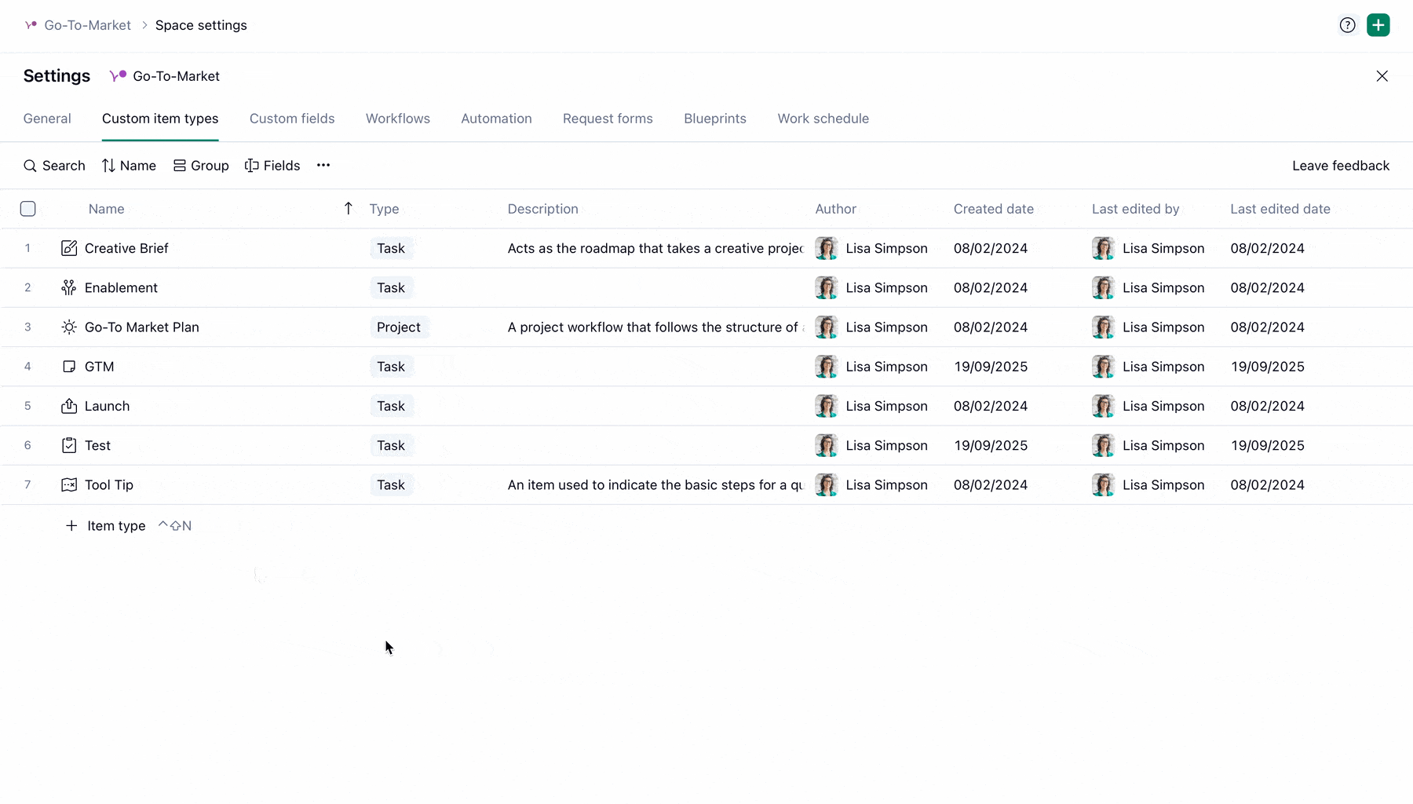Screen dimensions: 1413x804
Task: Click the help question mark icon
Action: tap(1347, 25)
